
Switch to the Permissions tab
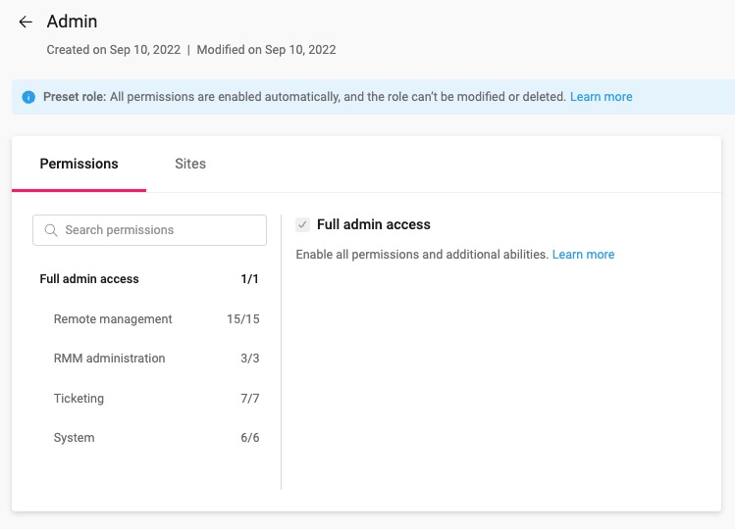(x=79, y=164)
